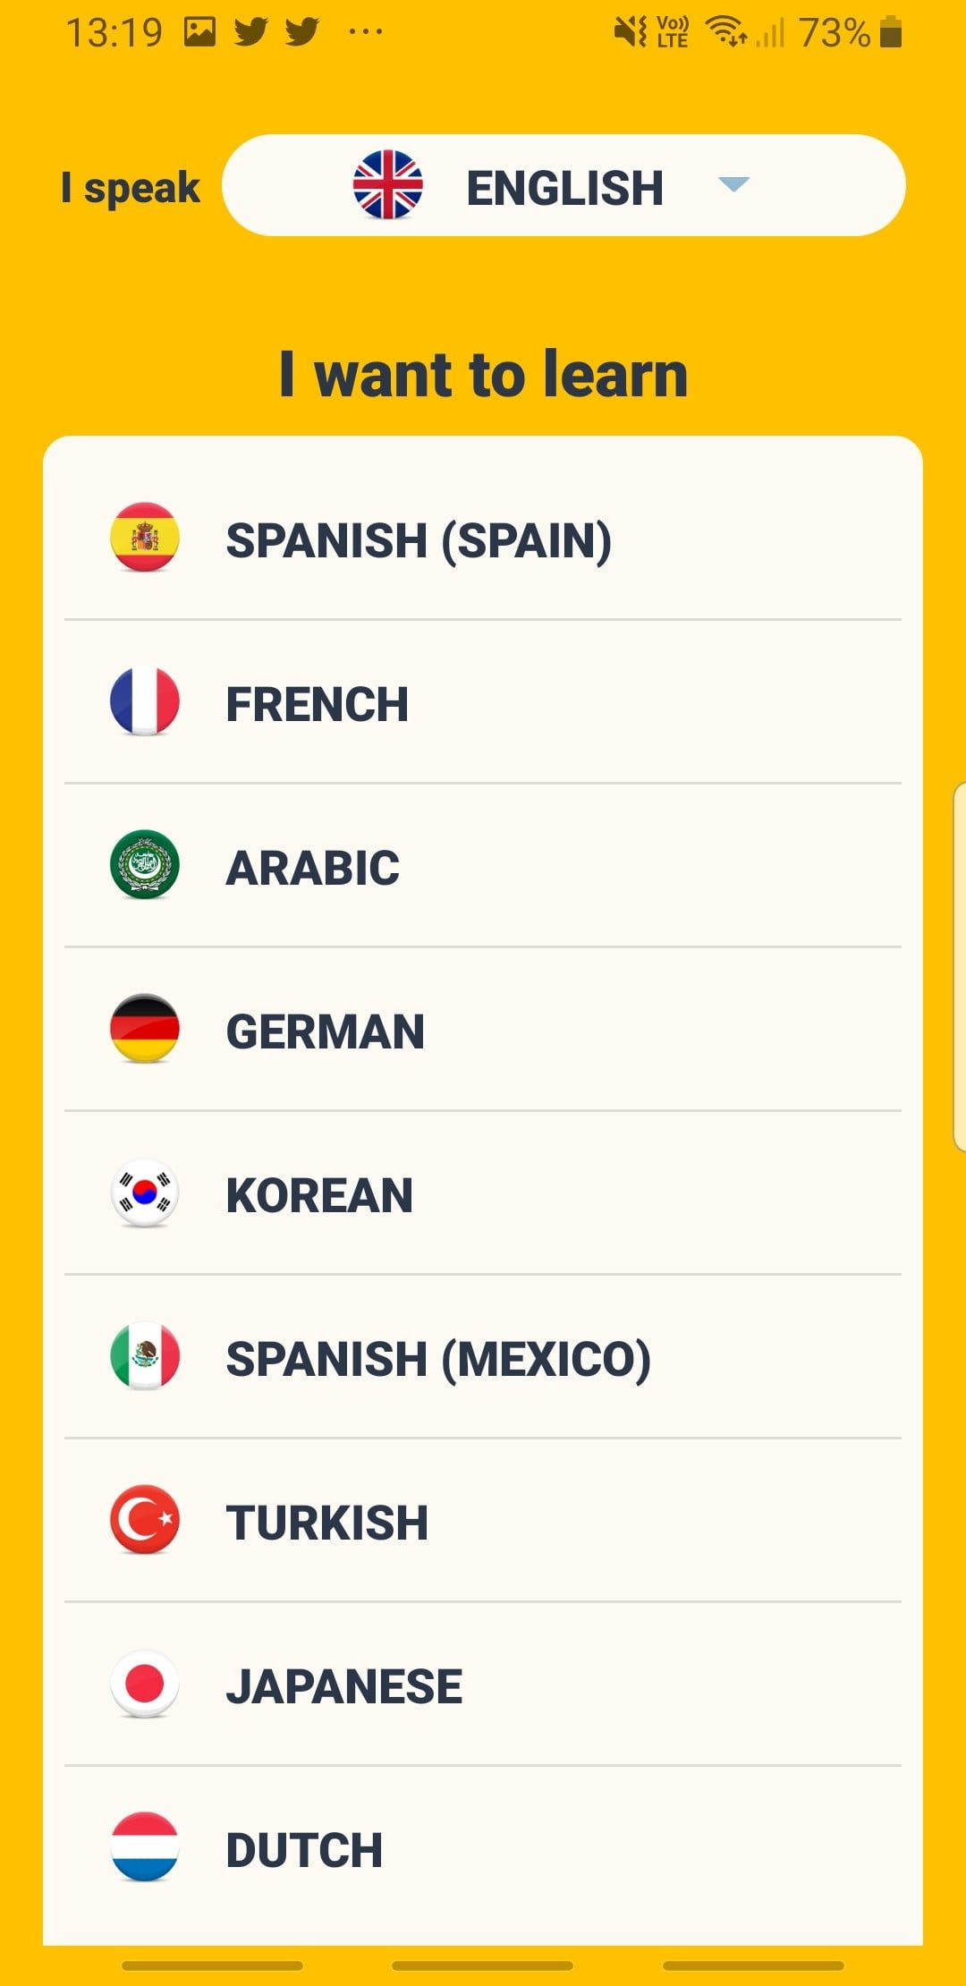The height and width of the screenshot is (1986, 966).
Task: Select SPANISH (MEXICO) option
Action: [438, 1359]
